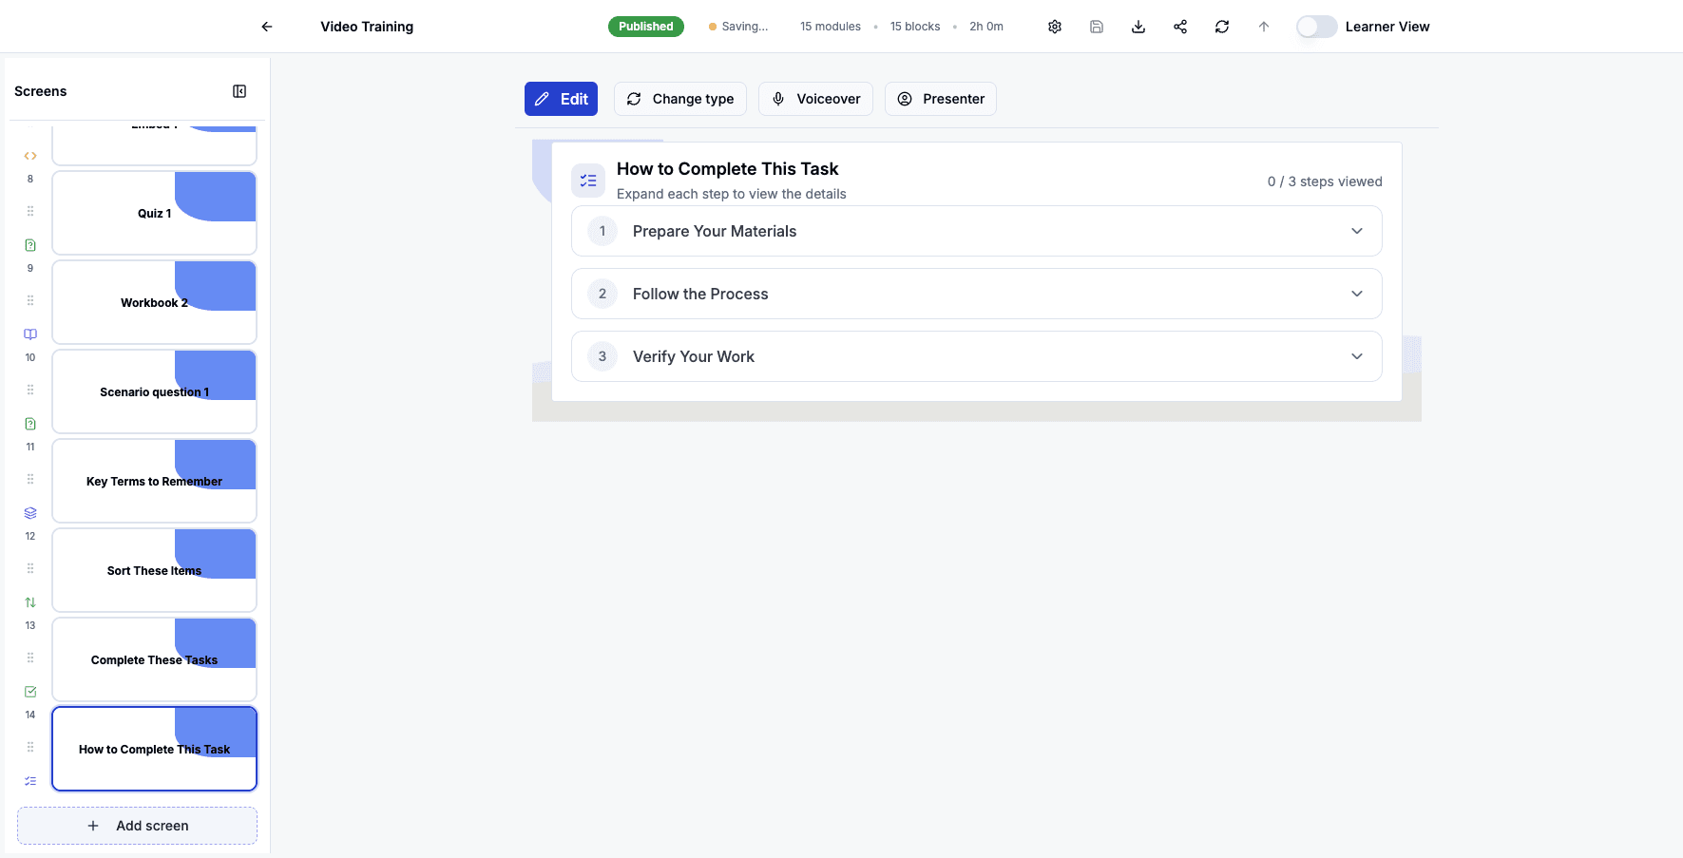Click the Presenter option
This screenshot has width=1683, height=858.
pyautogui.click(x=940, y=99)
